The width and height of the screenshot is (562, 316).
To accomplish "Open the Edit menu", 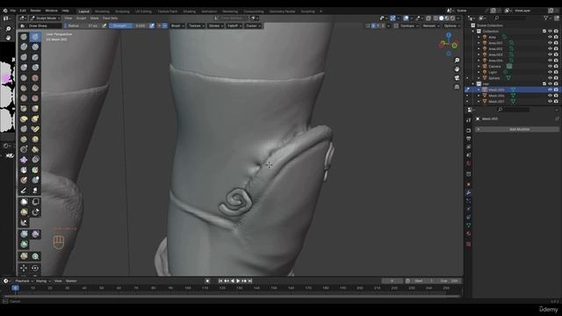I will pos(23,11).
